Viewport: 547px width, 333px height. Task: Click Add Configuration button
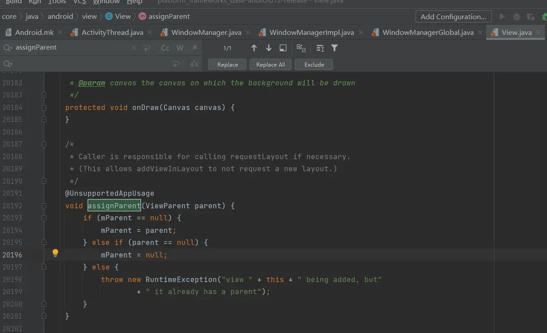coord(453,17)
